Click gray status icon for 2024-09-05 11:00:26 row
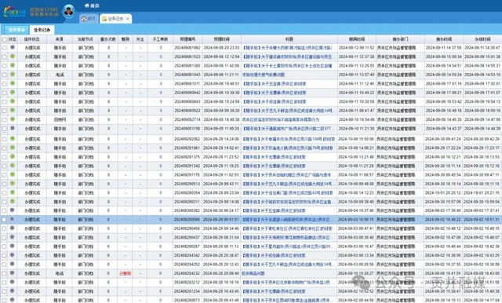 click(13, 128)
